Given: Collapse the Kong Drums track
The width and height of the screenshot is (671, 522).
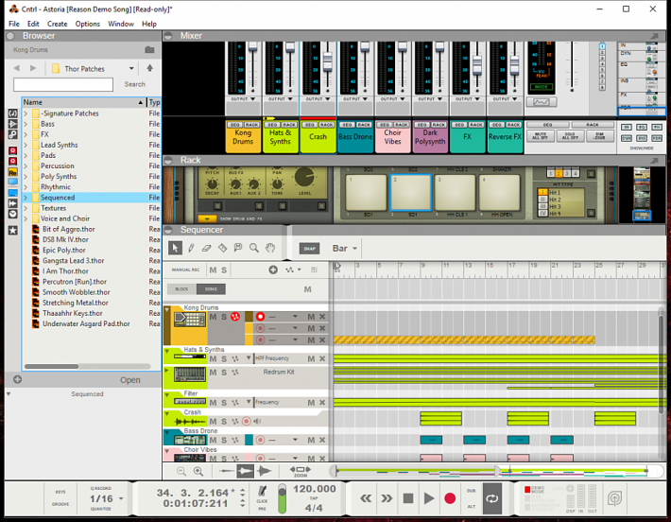Looking at the screenshot, I should click(167, 309).
